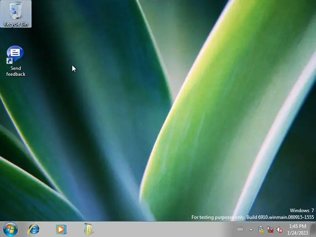Open the on-screen keyboard tray icon

[x=240, y=229]
